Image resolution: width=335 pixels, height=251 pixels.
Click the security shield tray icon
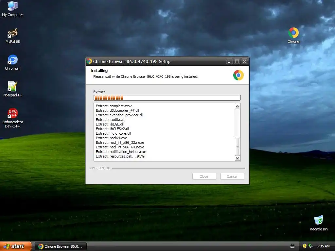[305, 246]
